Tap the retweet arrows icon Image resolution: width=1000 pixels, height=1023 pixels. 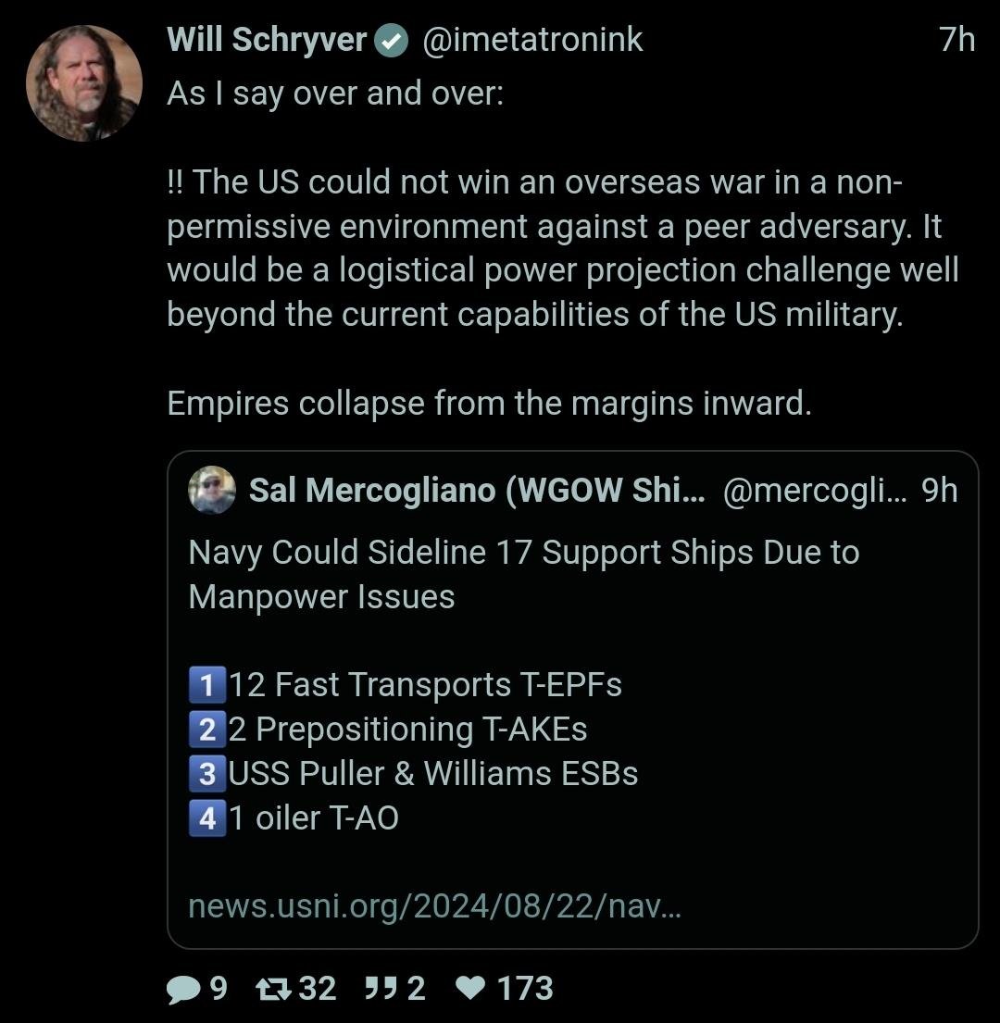272,989
